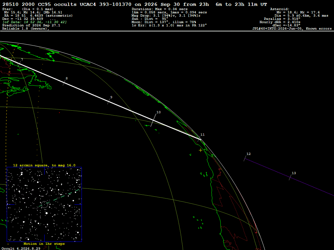The height and width of the screenshot is (250, 334).
Task: Click the green dashed motion line in the chart
Action: pyautogui.click(x=59, y=198)
